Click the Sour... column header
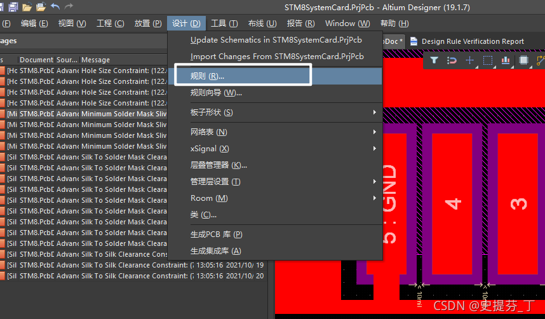 click(67, 60)
